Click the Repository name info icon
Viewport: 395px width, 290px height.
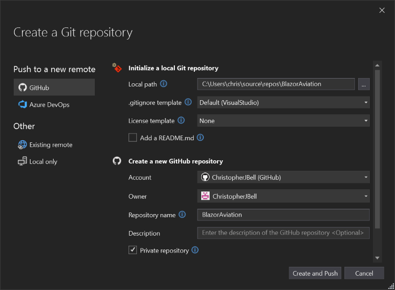click(x=182, y=215)
